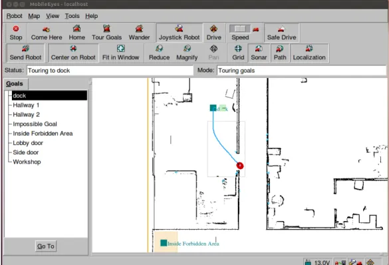
Task: Click the Status text field
Action: (x=110, y=71)
